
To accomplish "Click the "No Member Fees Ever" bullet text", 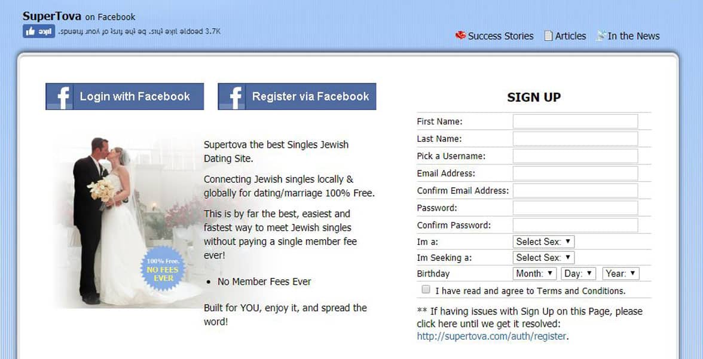I will (264, 282).
